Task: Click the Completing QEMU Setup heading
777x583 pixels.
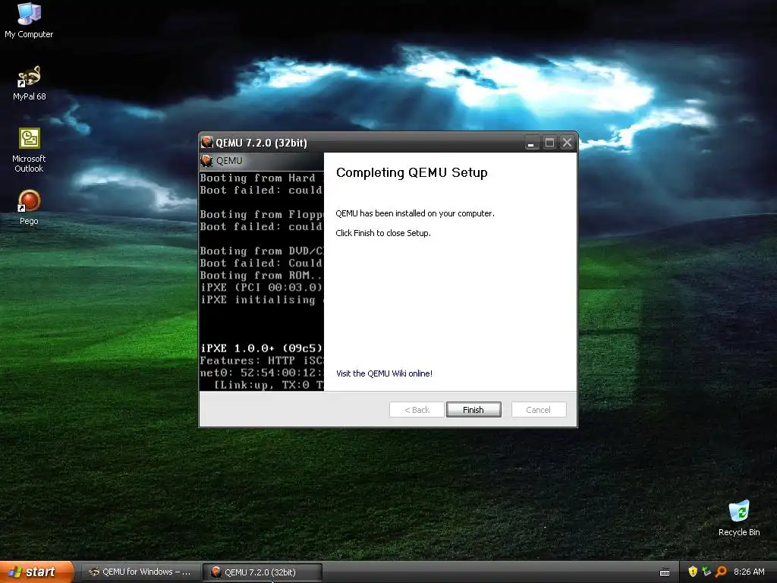Action: click(412, 172)
